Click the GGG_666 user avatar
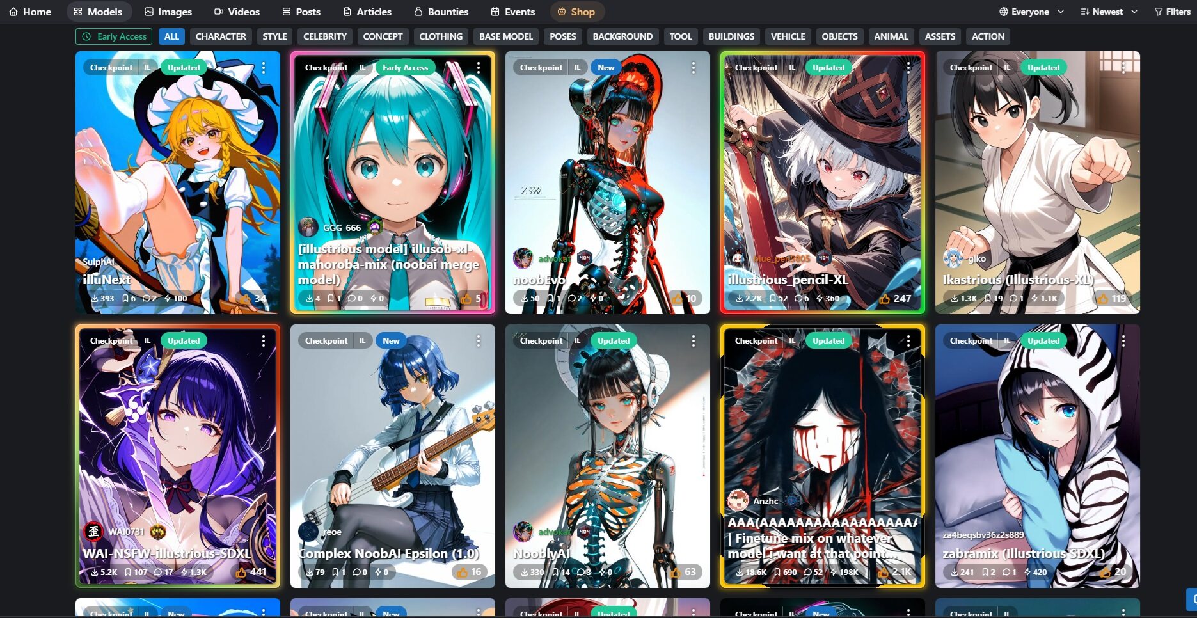Screen dimensions: 1197x618 point(308,227)
